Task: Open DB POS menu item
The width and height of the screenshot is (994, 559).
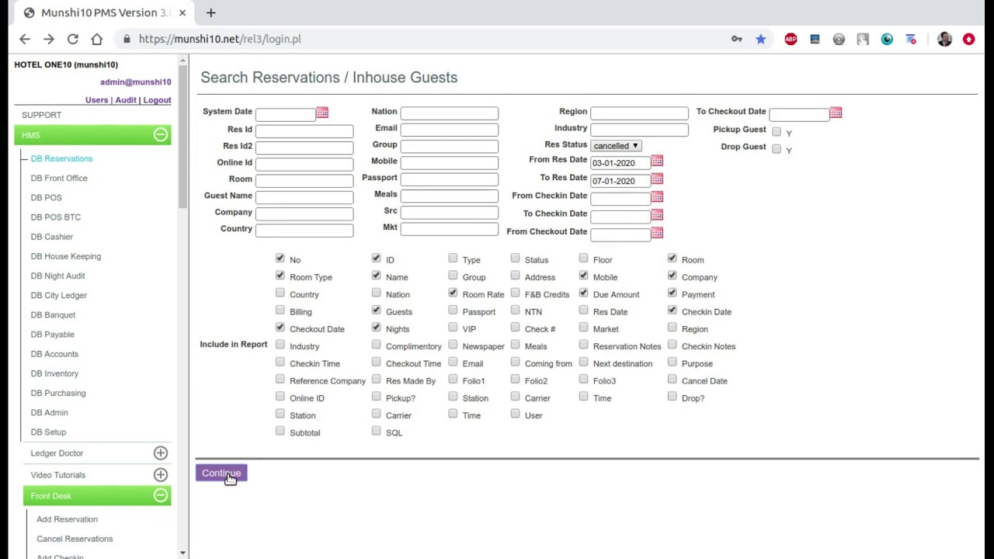Action: (x=46, y=197)
